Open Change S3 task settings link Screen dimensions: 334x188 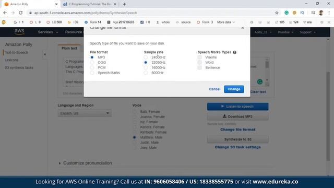point(238,147)
